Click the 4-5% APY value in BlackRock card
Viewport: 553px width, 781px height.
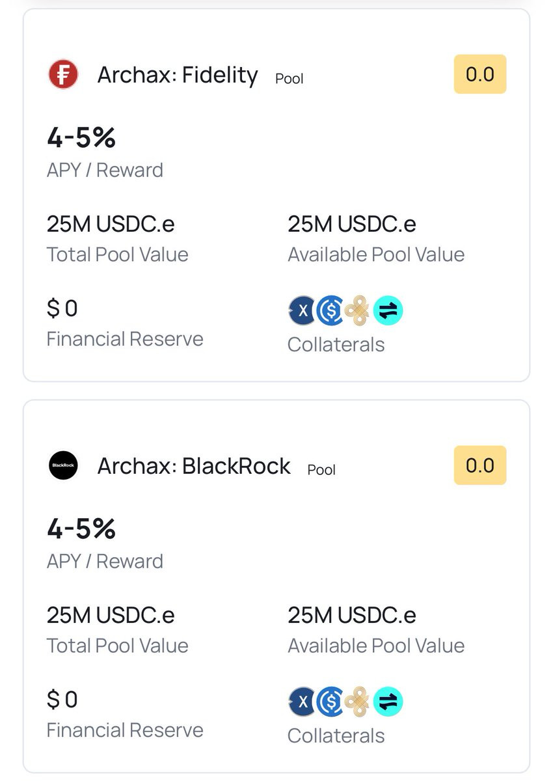coord(81,529)
